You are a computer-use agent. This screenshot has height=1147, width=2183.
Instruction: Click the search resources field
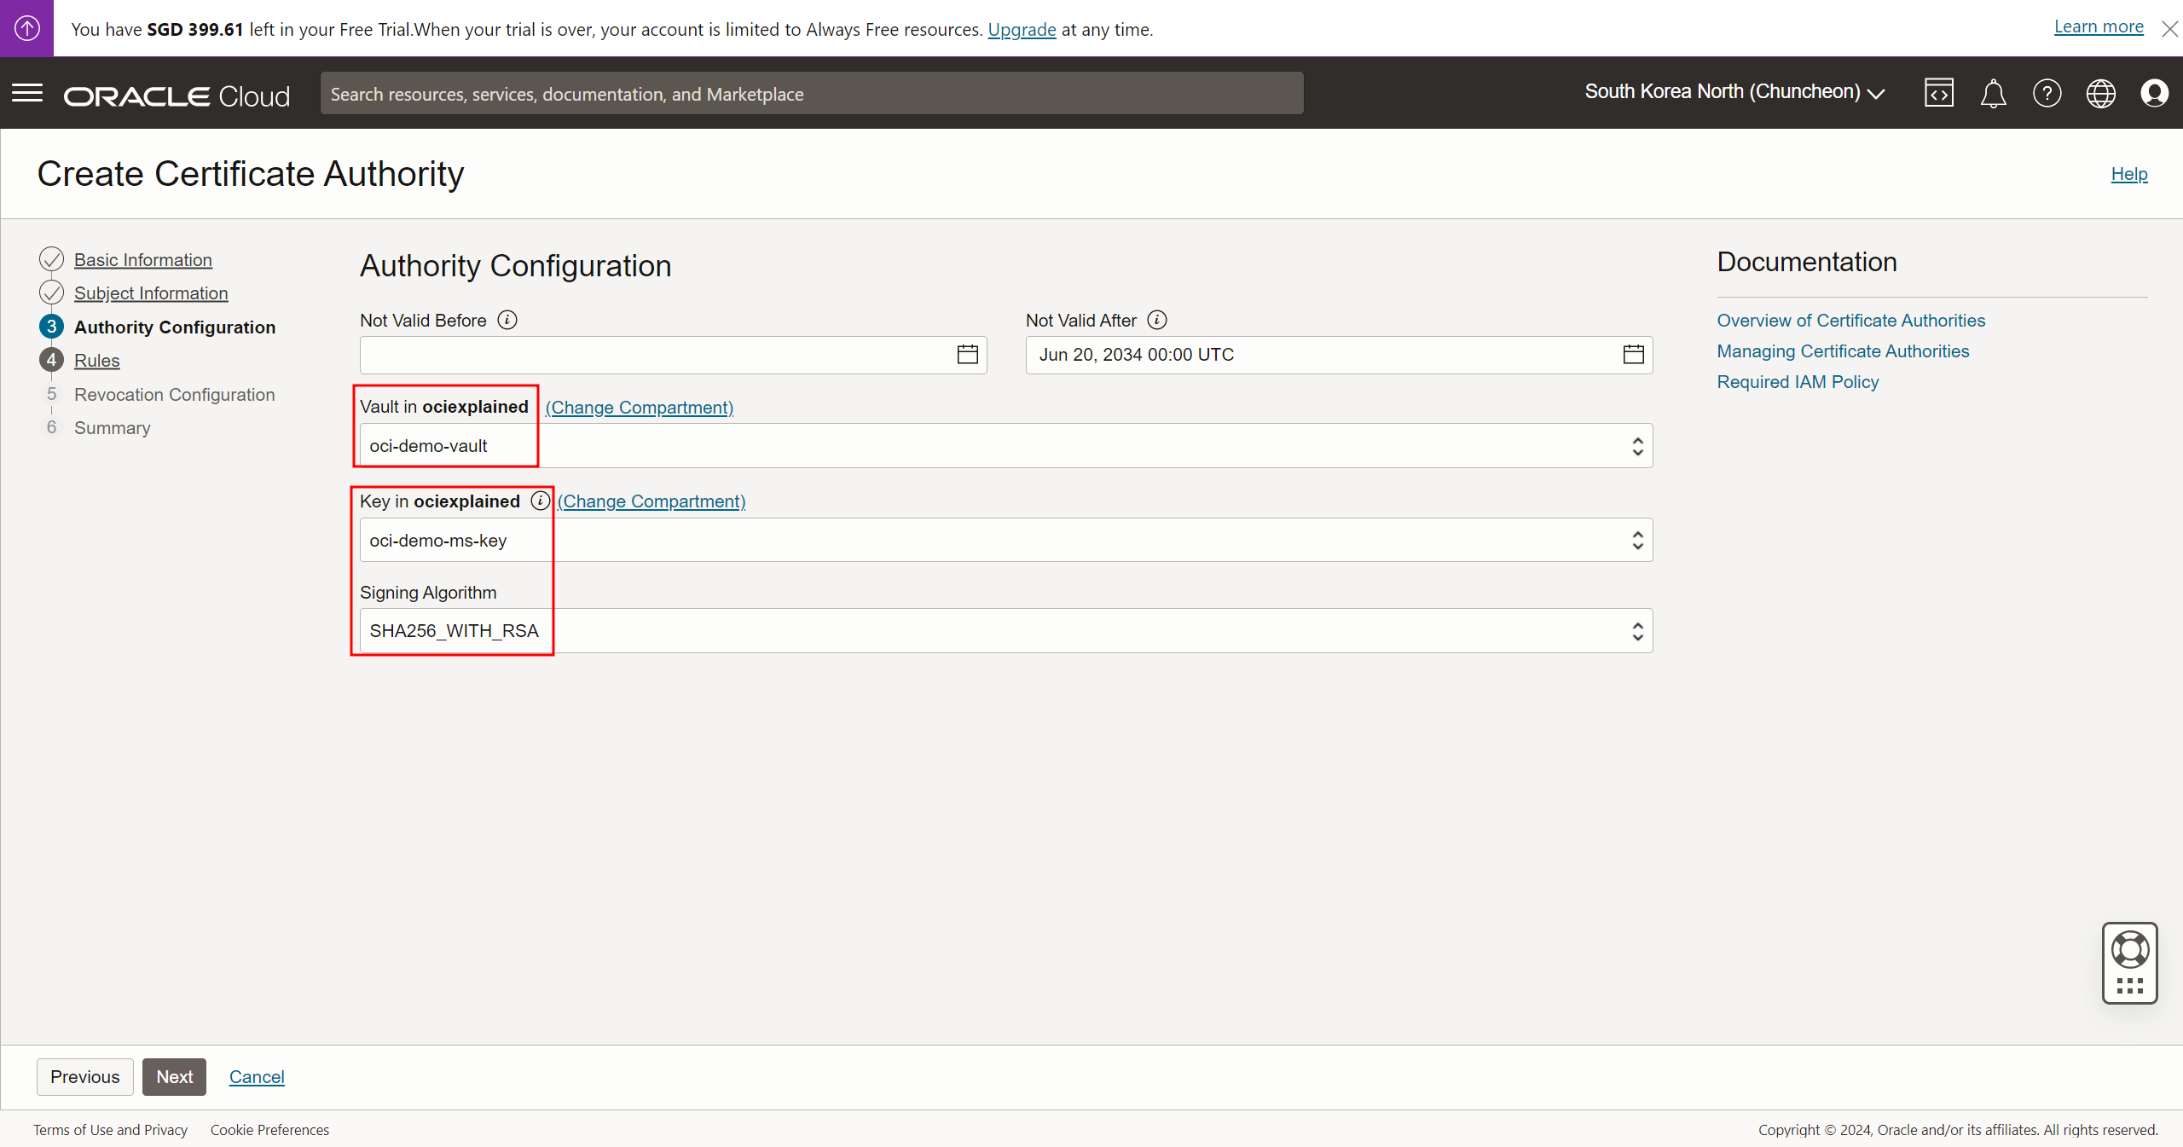(x=811, y=94)
